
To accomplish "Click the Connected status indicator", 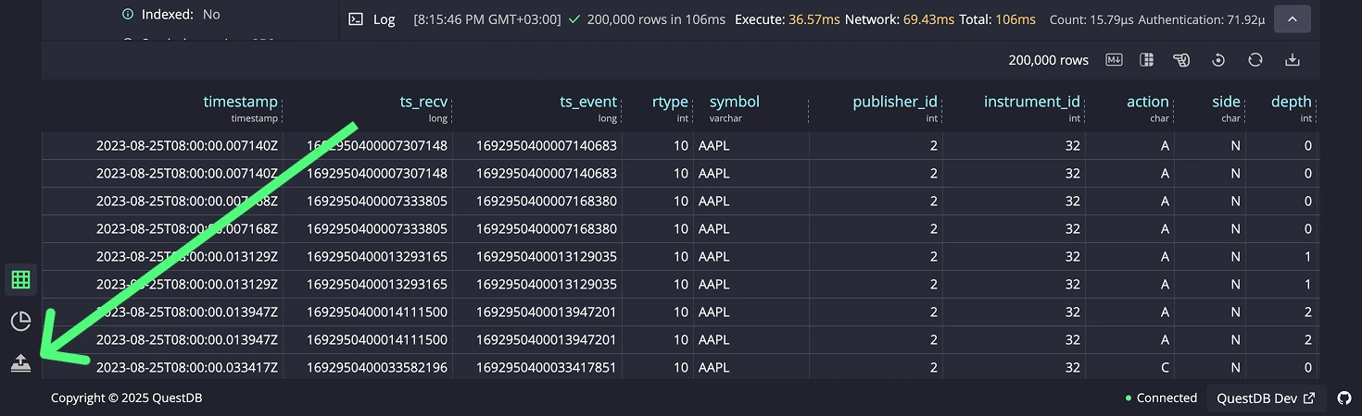I will 1161,398.
